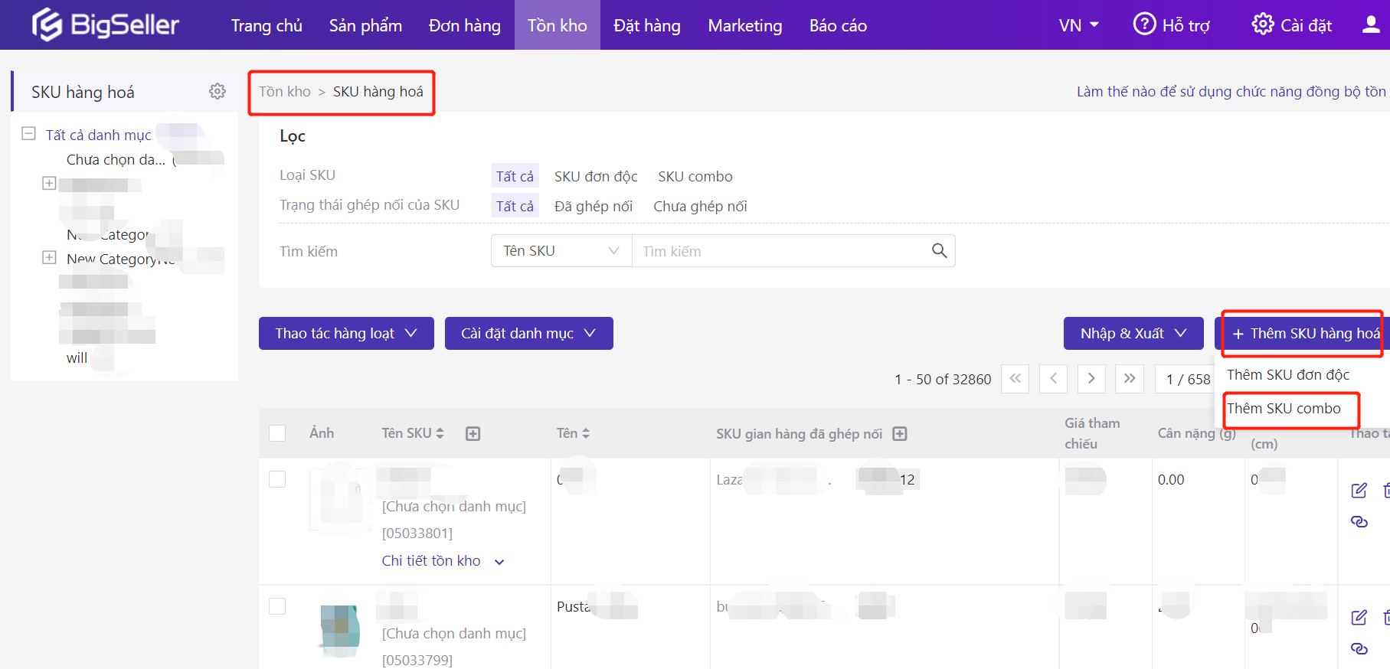Click the settings gear in SKU hàng hoá panel
Screen dimensions: 1390x669
coord(217,92)
